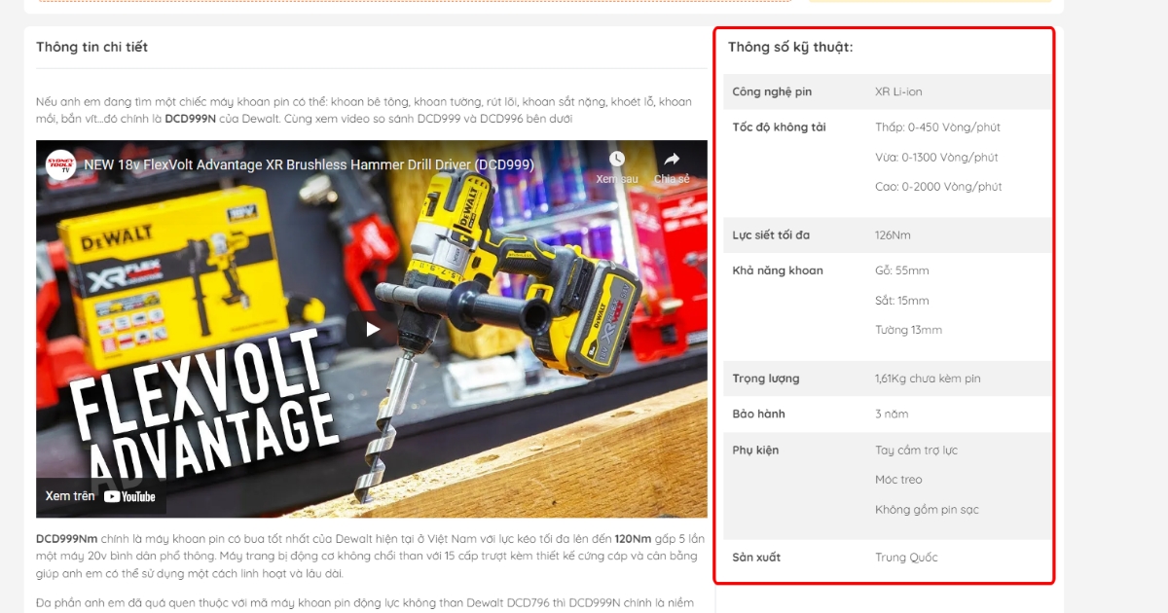Click the 'Lực siết tối đa' 126Nm value
This screenshot has height=613, width=1168.
click(x=892, y=234)
